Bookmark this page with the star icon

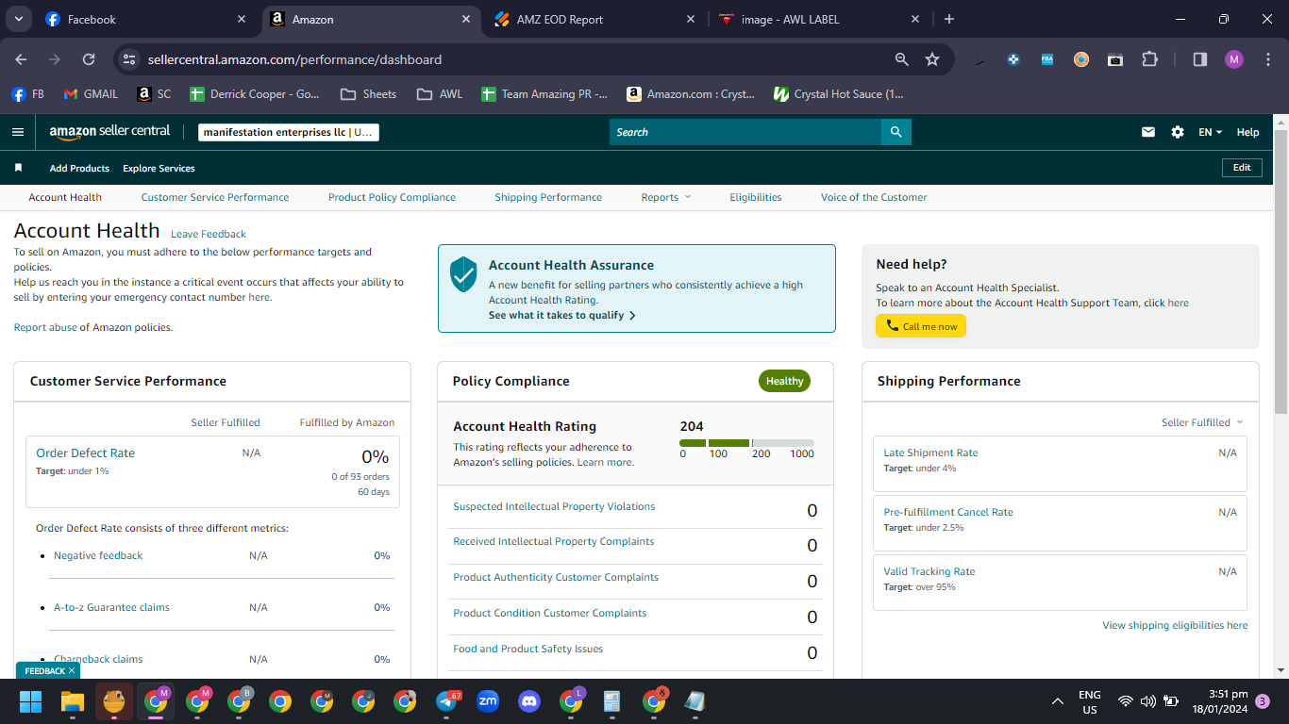[x=932, y=59]
